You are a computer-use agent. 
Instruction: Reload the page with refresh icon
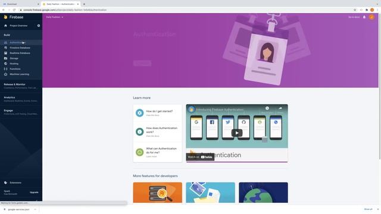click(x=14, y=10)
